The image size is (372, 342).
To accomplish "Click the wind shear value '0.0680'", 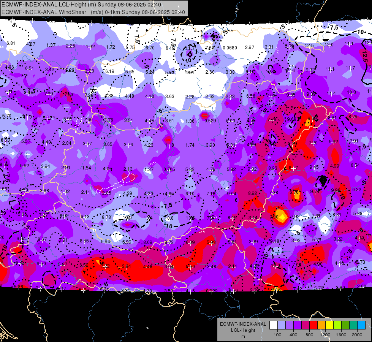I will point(230,48).
